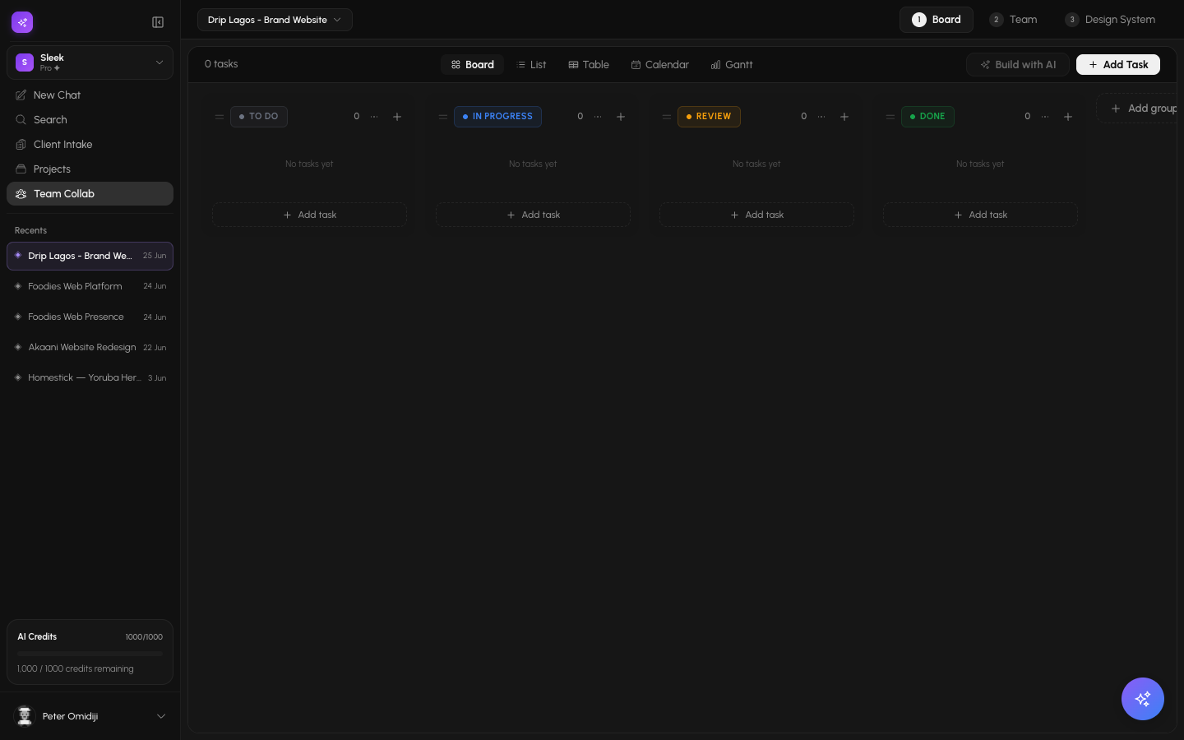Switch to List view

[x=531, y=65]
